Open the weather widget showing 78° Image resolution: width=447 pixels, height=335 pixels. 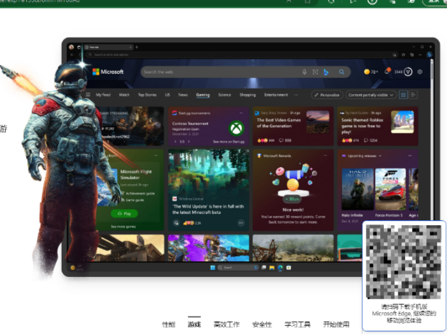(x=371, y=72)
